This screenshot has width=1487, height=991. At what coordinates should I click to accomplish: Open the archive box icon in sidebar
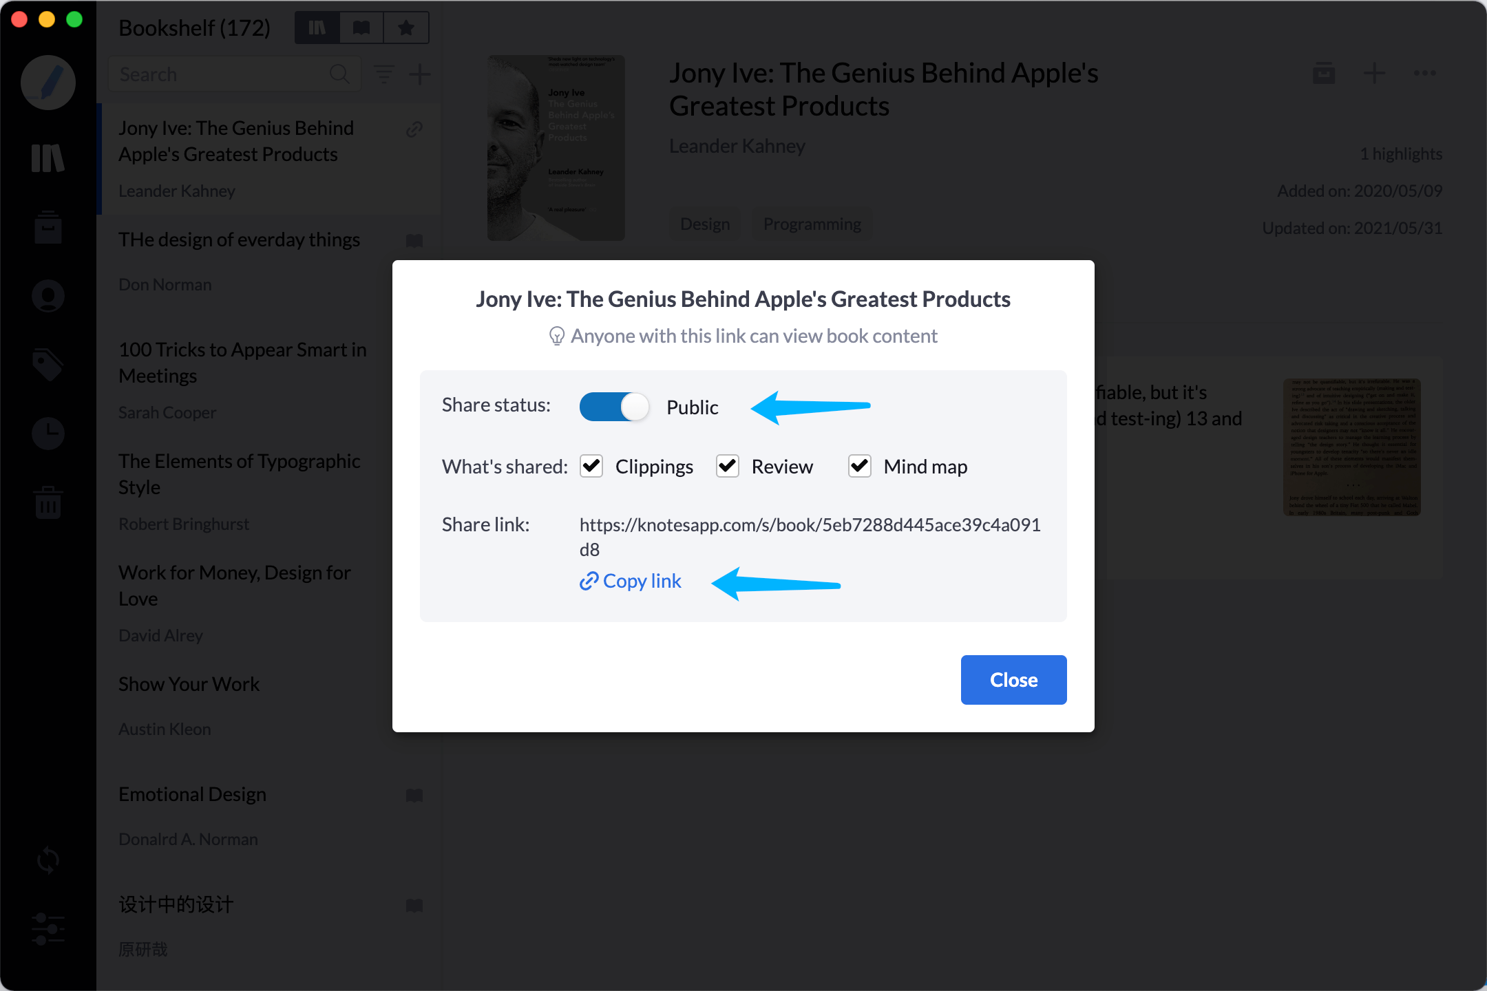[48, 227]
